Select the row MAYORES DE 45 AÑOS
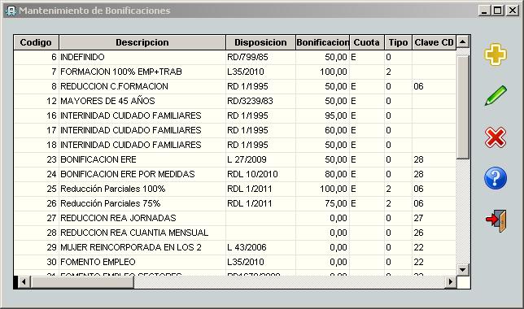The width and height of the screenshot is (524, 309). click(235, 101)
